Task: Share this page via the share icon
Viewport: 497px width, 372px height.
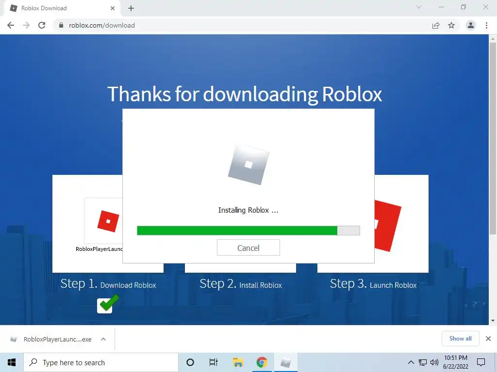Action: click(x=436, y=25)
